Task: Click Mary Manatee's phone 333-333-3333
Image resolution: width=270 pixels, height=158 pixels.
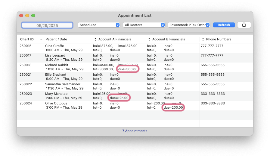Action: coord(213,94)
